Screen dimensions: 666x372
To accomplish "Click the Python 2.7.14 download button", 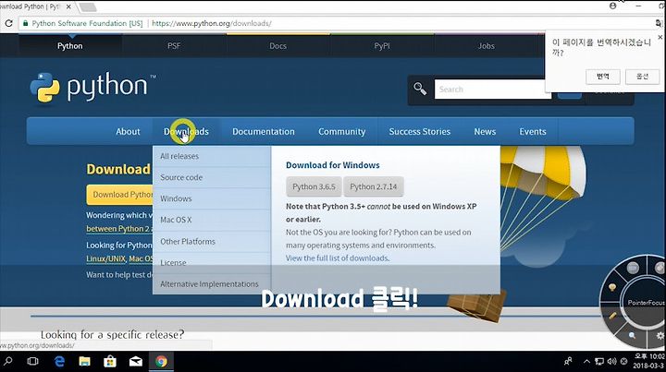I will point(374,186).
